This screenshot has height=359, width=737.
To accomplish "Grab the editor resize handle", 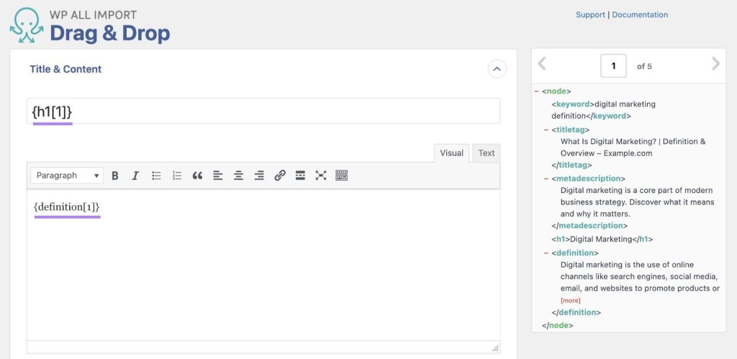I will point(495,347).
